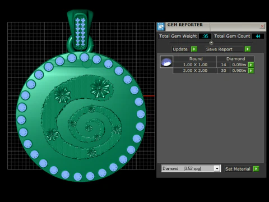Click the round gem thumbnail icon
Viewport: 269px width, 202px height.
point(166,62)
